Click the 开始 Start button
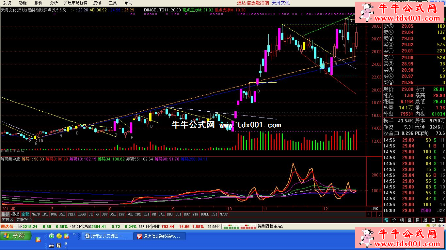This screenshot has width=446, height=250. tap(16, 236)
